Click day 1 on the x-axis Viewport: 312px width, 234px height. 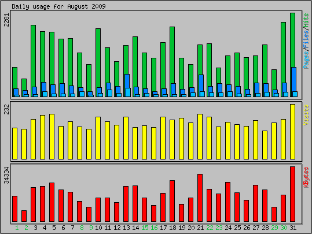[x=17, y=228]
